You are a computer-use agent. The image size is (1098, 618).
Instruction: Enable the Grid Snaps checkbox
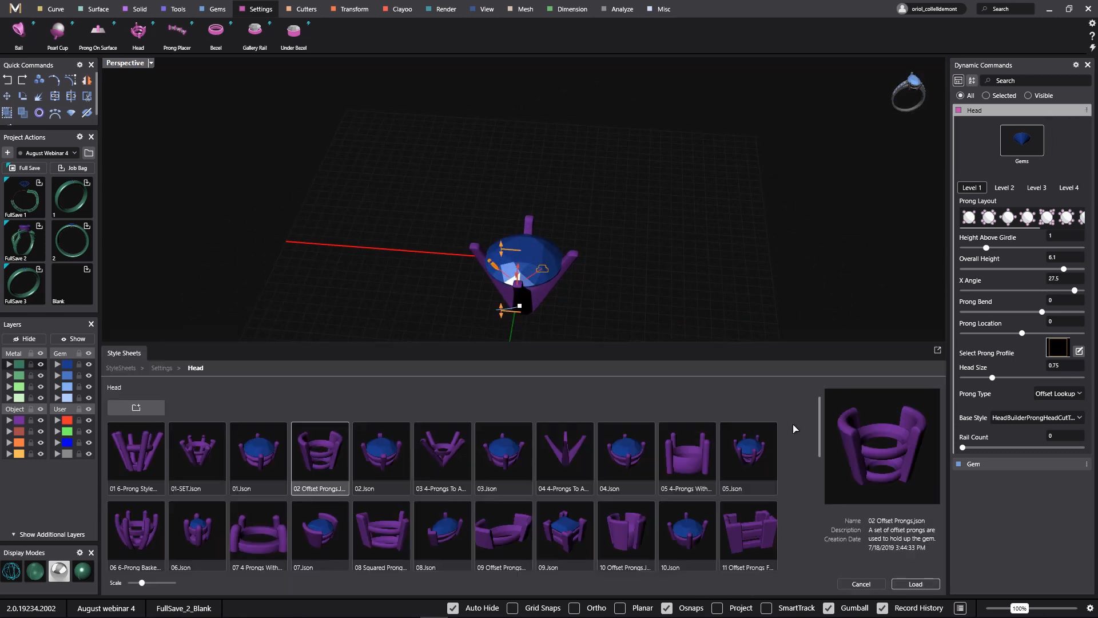click(513, 608)
